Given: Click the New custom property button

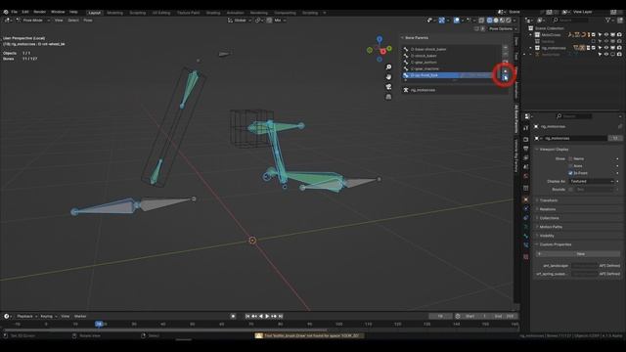Looking at the screenshot, I should coord(578,254).
